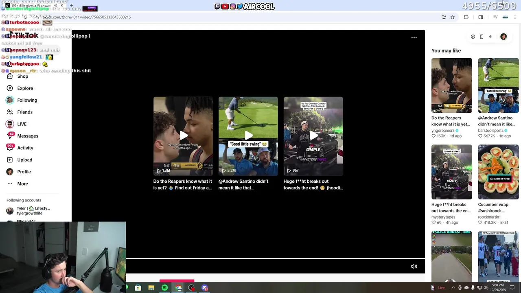
Task: Open the Chrome search tabs icon
Action: coord(481,17)
